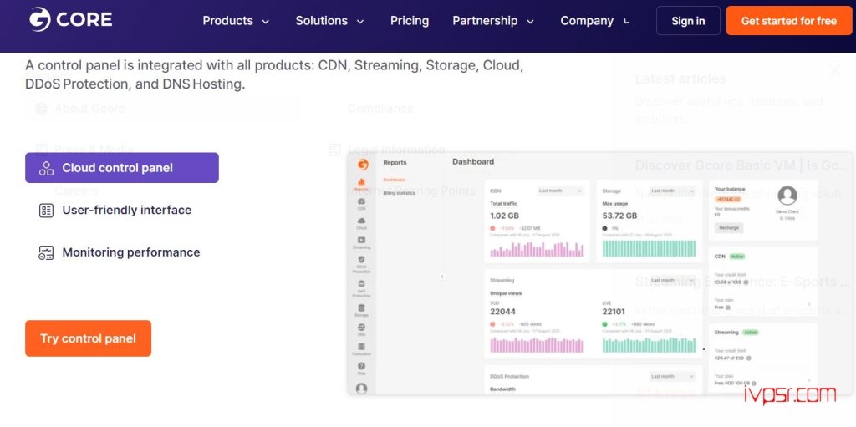
Task: Click the LIVE unique views bar chart
Action: point(649,345)
